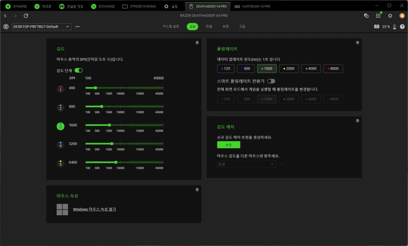408x246 pixels.
Task: Show help for the mouse properties panel
Action: [x=197, y=189]
